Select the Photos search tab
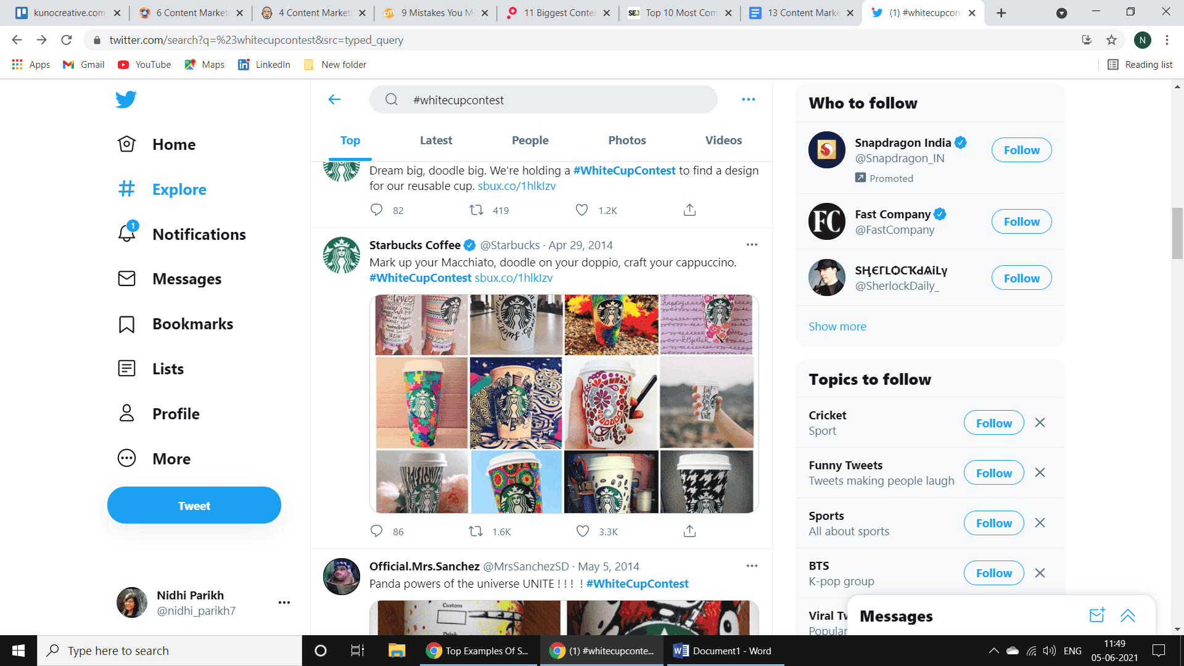This screenshot has height=666, width=1184. [627, 141]
